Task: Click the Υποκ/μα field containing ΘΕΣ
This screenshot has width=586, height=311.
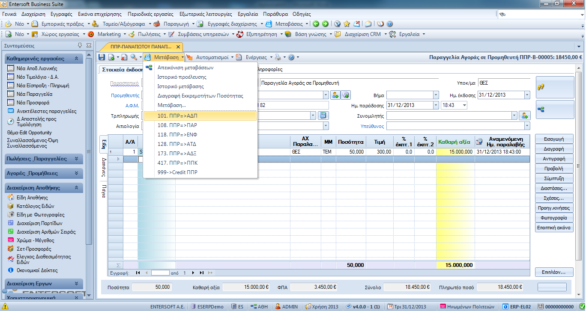Action: coord(504,83)
